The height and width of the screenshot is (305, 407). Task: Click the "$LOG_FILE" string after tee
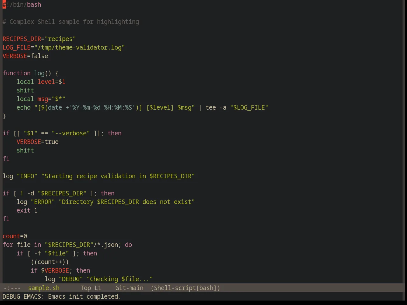[x=249, y=107]
